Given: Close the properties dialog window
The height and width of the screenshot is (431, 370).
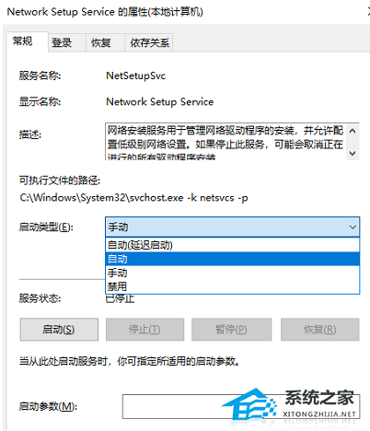Looking at the screenshot, I should point(368,12).
